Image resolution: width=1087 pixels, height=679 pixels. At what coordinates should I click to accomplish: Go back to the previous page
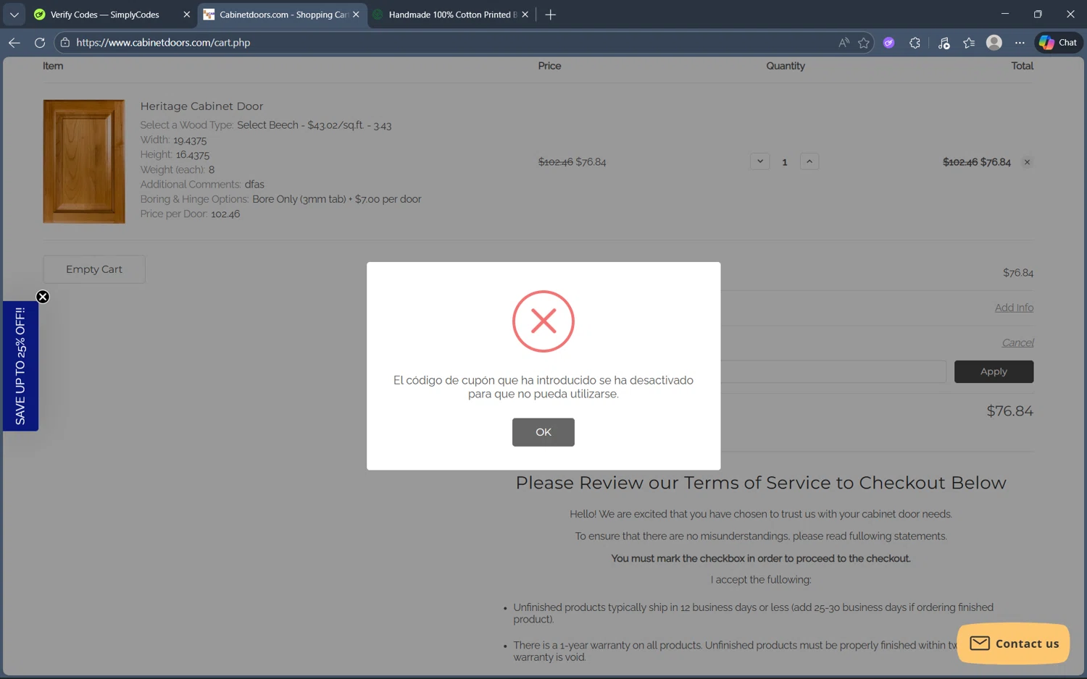14,43
